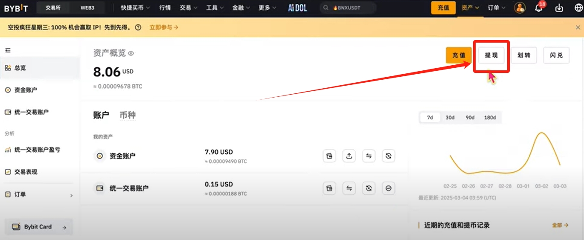This screenshot has width=584, height=240.
Task: Open the 立即参与 link in banner
Action: [164, 27]
